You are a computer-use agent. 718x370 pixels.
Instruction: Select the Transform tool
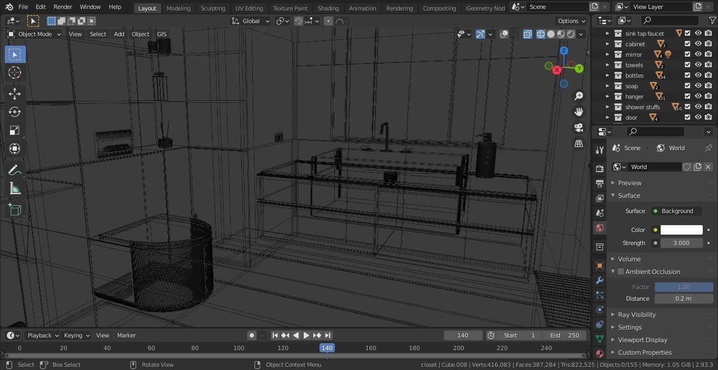(15, 149)
